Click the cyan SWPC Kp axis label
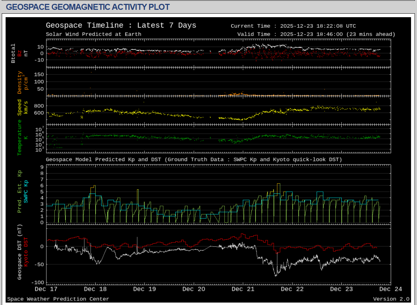 pos(26,192)
